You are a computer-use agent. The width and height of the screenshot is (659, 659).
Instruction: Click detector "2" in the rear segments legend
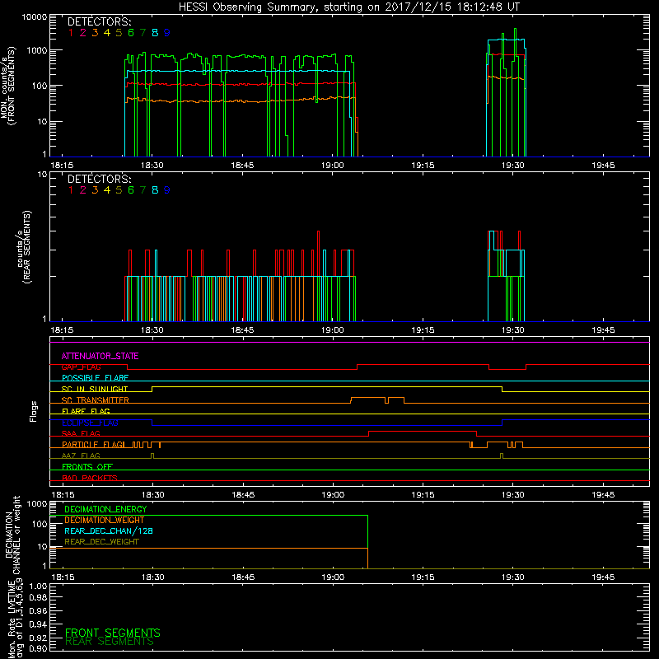pos(83,190)
